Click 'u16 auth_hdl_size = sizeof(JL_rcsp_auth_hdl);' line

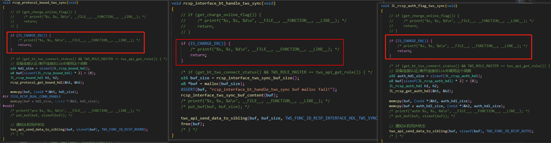pyautogui.click(x=436, y=76)
